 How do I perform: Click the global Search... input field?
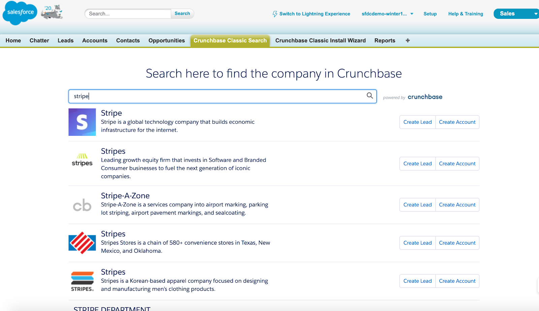click(x=128, y=13)
